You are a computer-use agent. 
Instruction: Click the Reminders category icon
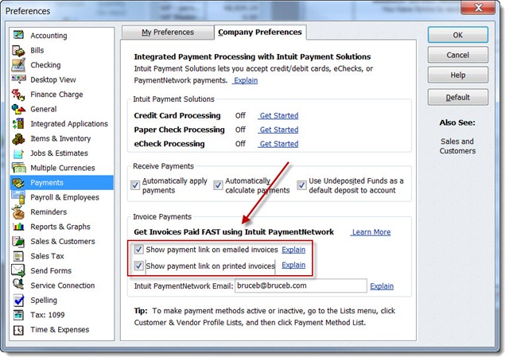18,212
